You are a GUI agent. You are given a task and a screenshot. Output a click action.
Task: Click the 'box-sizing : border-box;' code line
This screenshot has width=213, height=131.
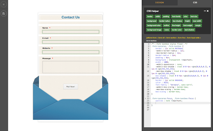[x=168, y=92]
